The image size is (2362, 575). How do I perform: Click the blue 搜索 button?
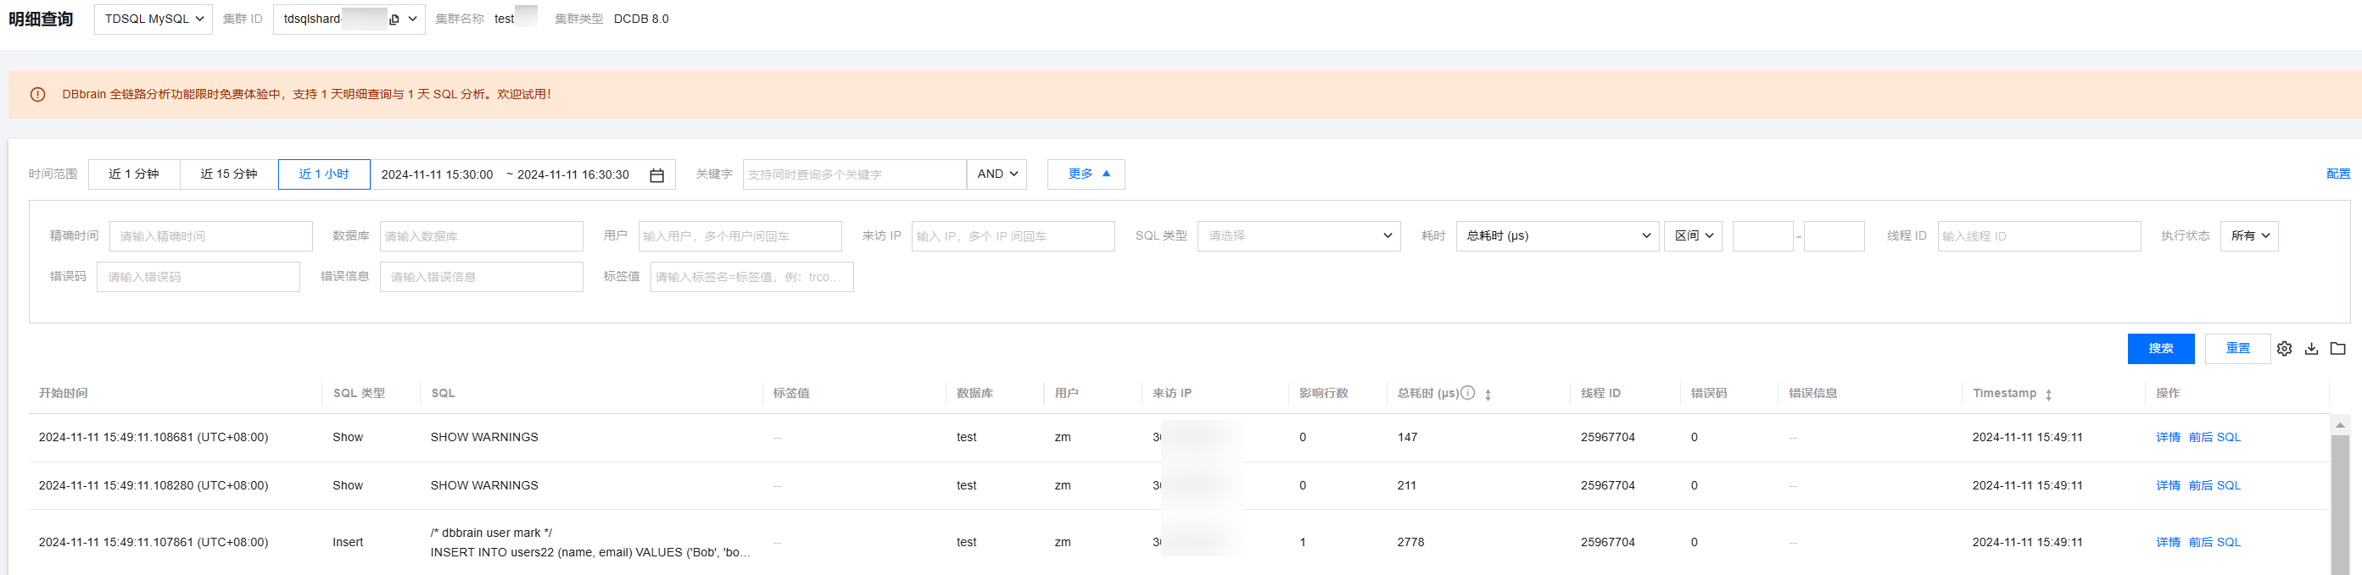pos(2160,349)
